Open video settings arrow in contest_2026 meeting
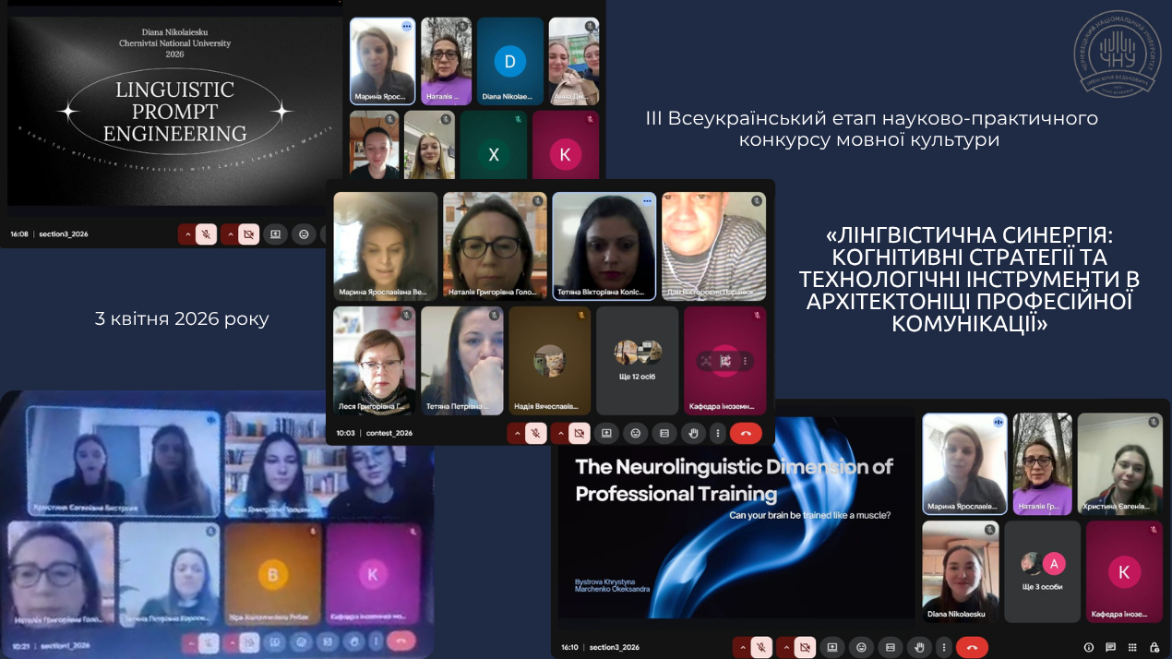Screen dimensions: 1172x659 [559, 432]
